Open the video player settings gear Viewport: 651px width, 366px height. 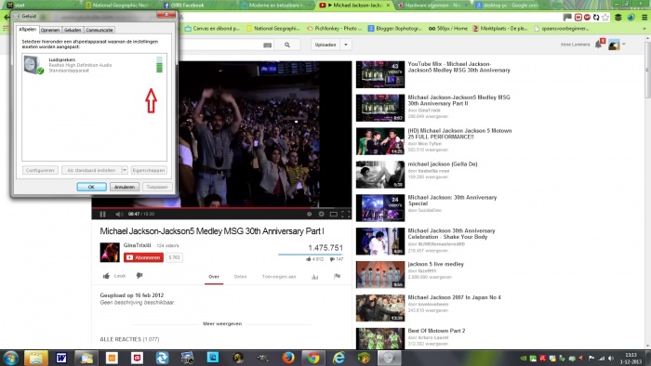[x=321, y=214]
